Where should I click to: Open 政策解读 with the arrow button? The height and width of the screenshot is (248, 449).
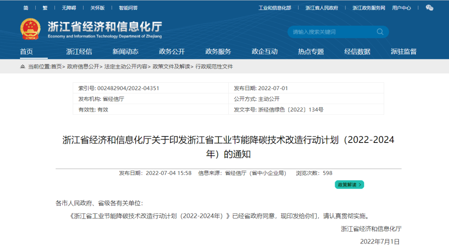361,184
